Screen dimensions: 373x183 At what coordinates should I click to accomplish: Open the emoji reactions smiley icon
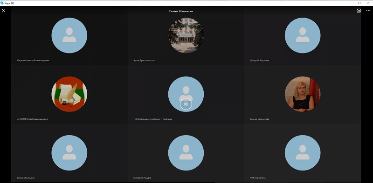pos(359,11)
